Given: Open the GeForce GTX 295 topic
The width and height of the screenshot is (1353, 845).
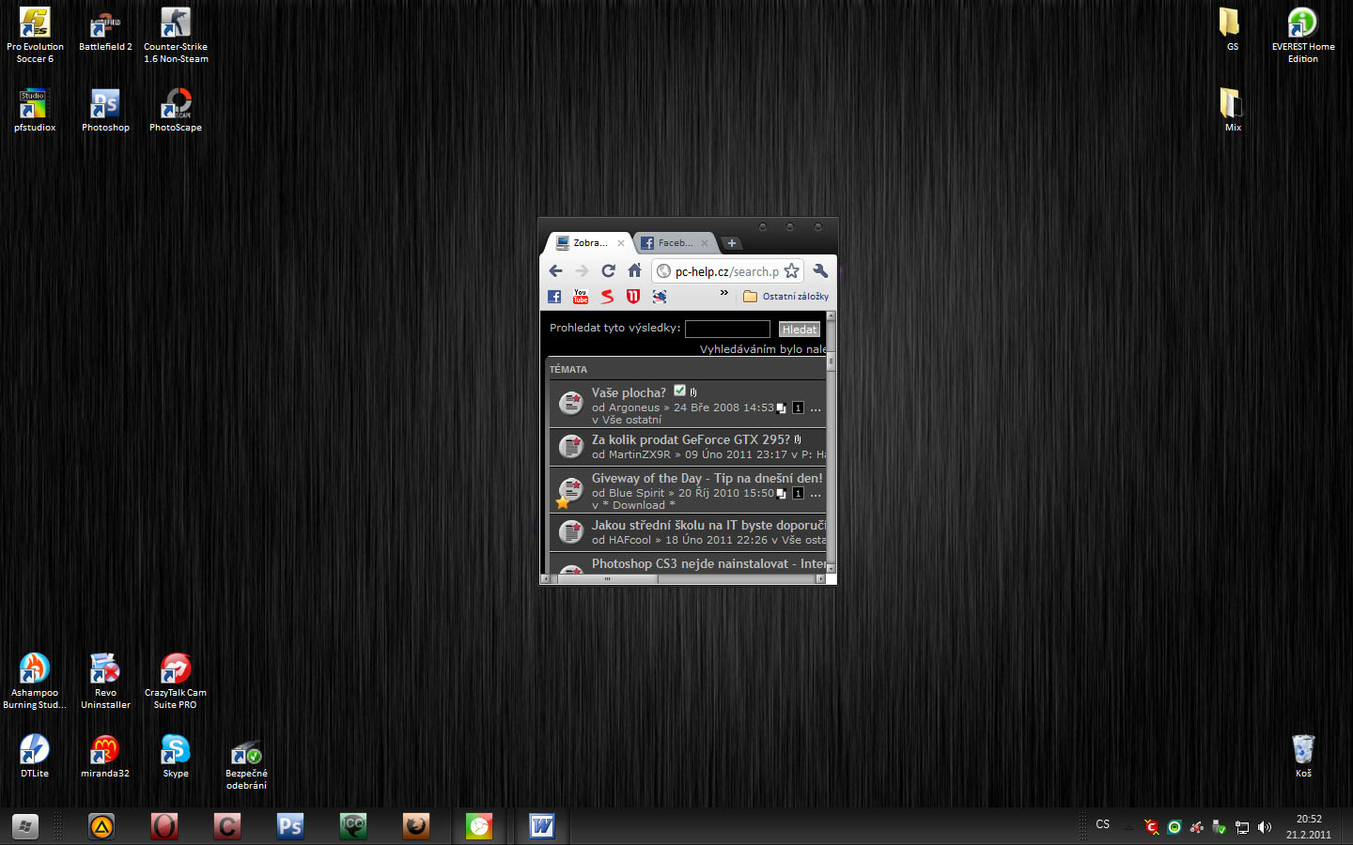Looking at the screenshot, I should 690,439.
